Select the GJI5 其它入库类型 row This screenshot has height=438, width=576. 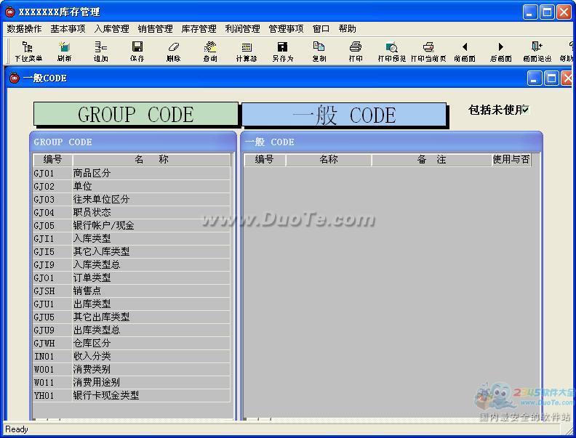click(132, 251)
